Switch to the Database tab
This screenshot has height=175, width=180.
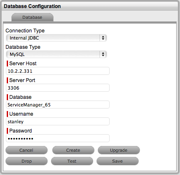coord(32,17)
